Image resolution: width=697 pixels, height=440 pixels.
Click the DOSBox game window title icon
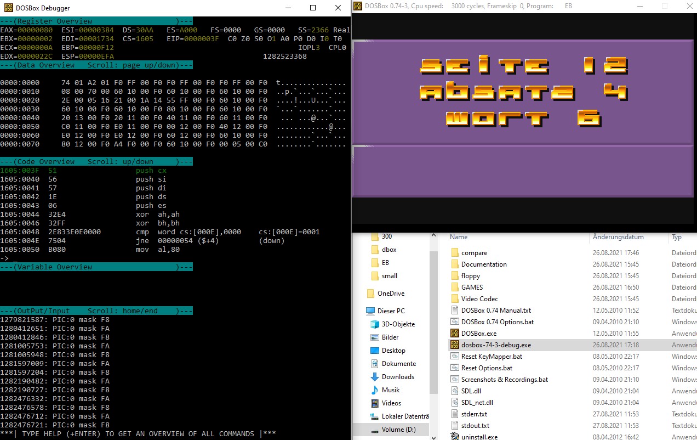pos(358,6)
